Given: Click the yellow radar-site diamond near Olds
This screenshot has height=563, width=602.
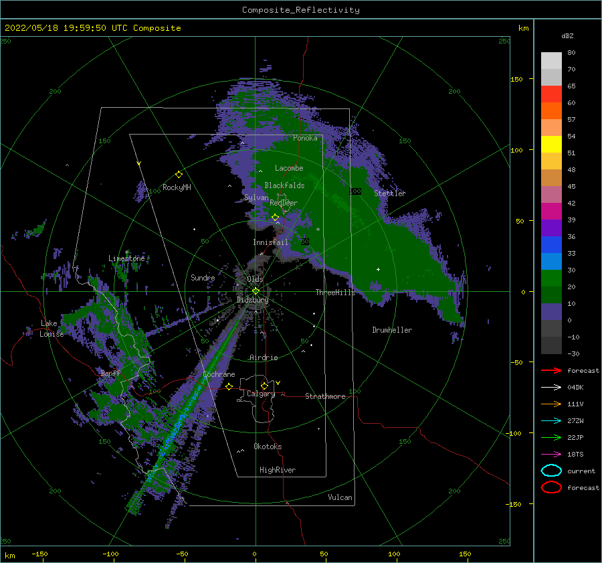Looking at the screenshot, I should tap(256, 291).
